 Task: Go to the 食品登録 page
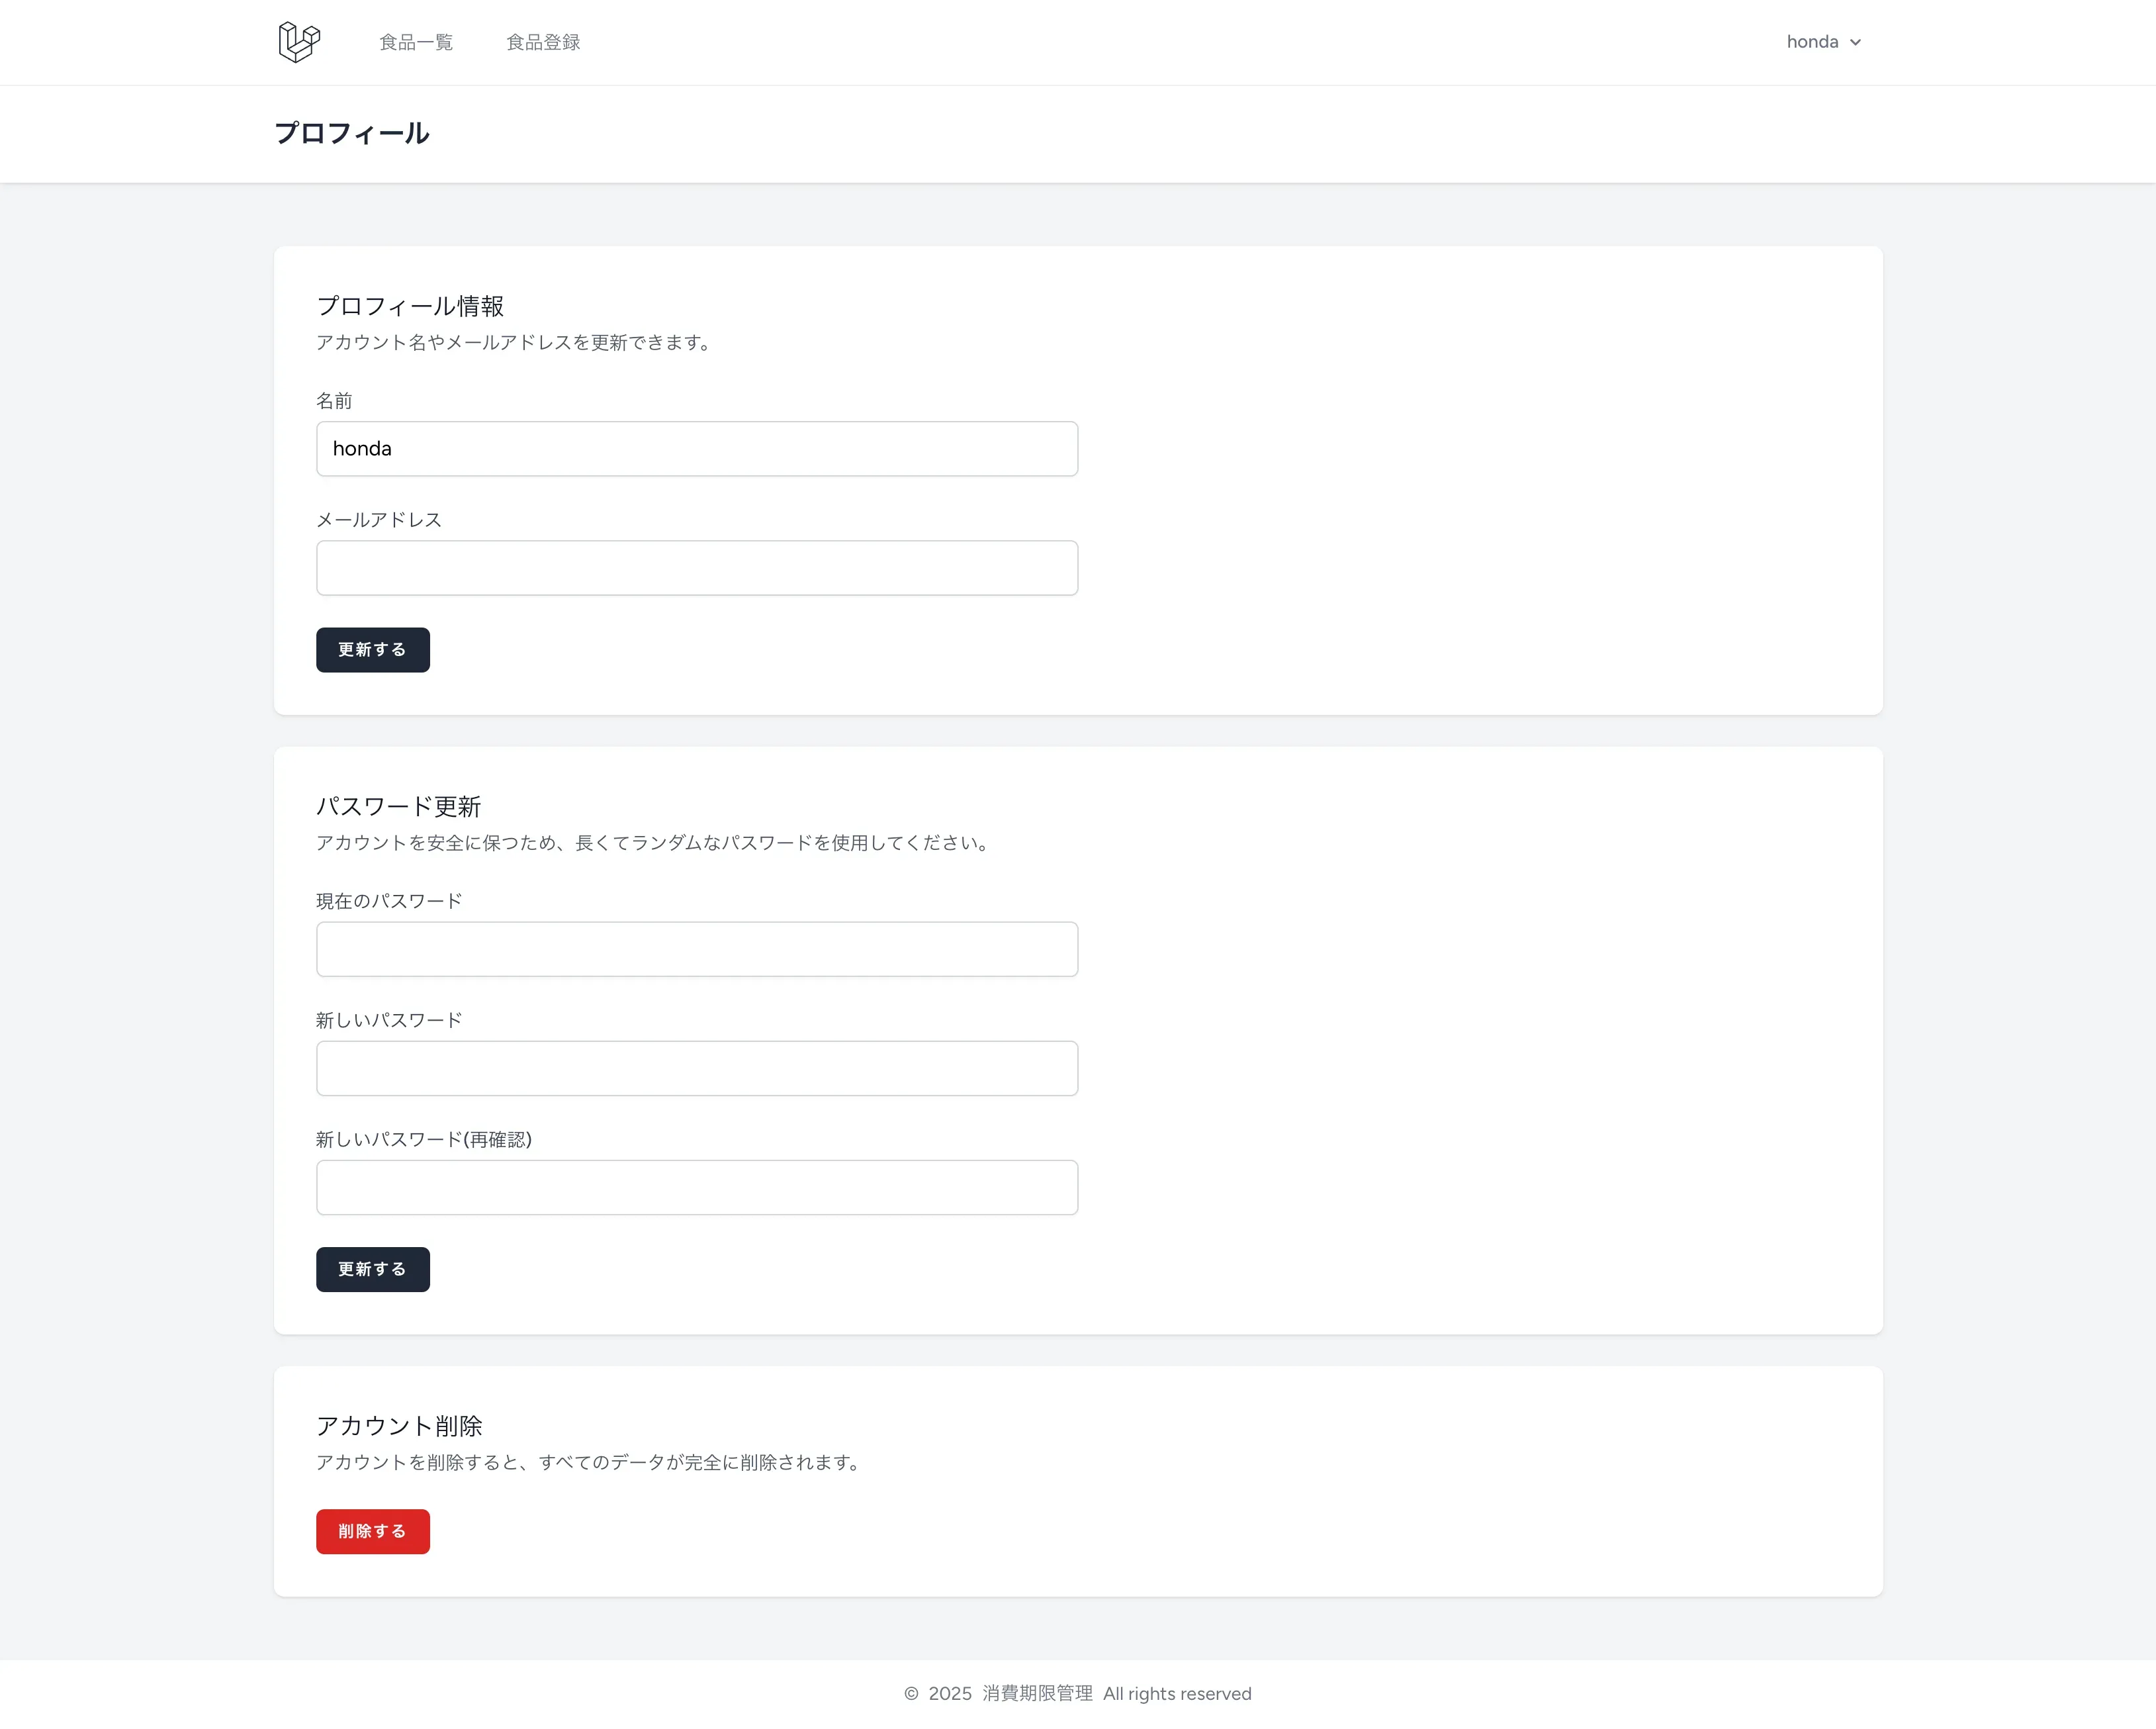543,42
